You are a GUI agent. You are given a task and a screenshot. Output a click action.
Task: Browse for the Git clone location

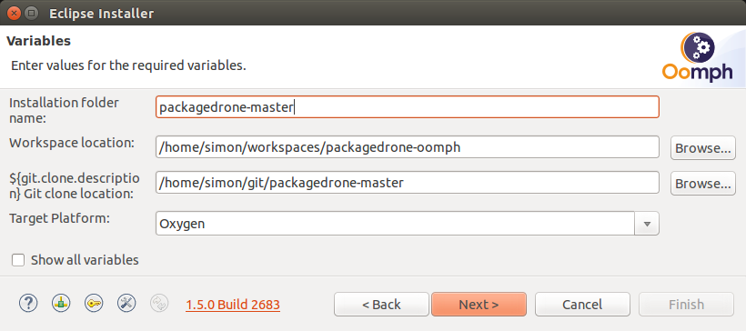702,183
